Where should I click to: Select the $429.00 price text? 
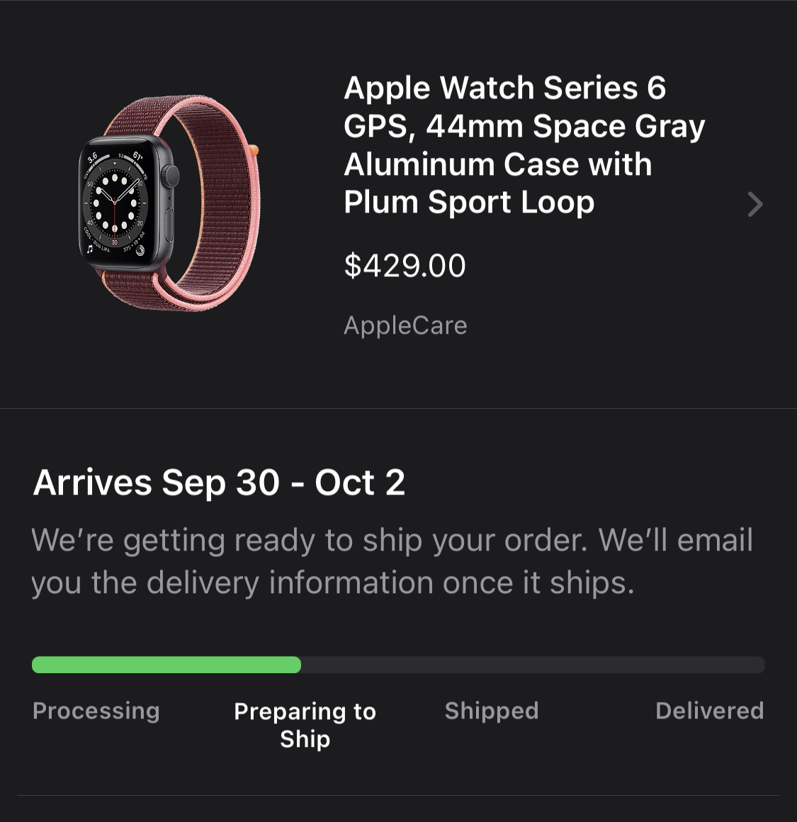[405, 265]
